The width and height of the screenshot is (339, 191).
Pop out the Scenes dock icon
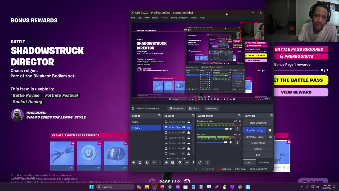tap(159, 116)
